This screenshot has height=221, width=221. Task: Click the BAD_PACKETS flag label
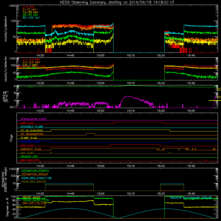tap(30, 160)
